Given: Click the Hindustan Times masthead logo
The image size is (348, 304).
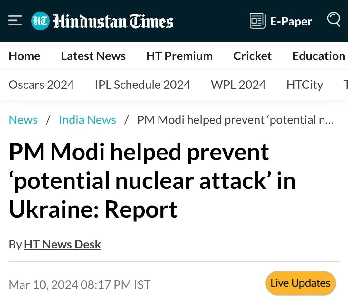Looking at the screenshot, I should [x=113, y=21].
